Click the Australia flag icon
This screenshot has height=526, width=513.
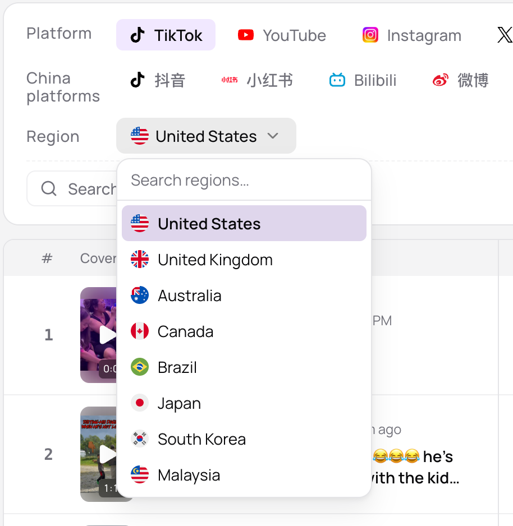tap(140, 295)
